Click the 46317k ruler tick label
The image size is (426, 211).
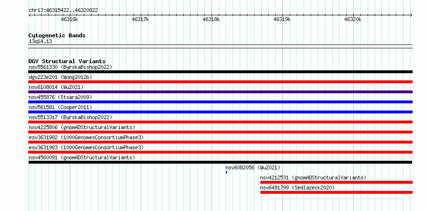point(140,19)
